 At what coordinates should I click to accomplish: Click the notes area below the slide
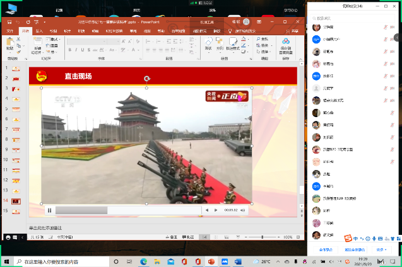point(164,228)
